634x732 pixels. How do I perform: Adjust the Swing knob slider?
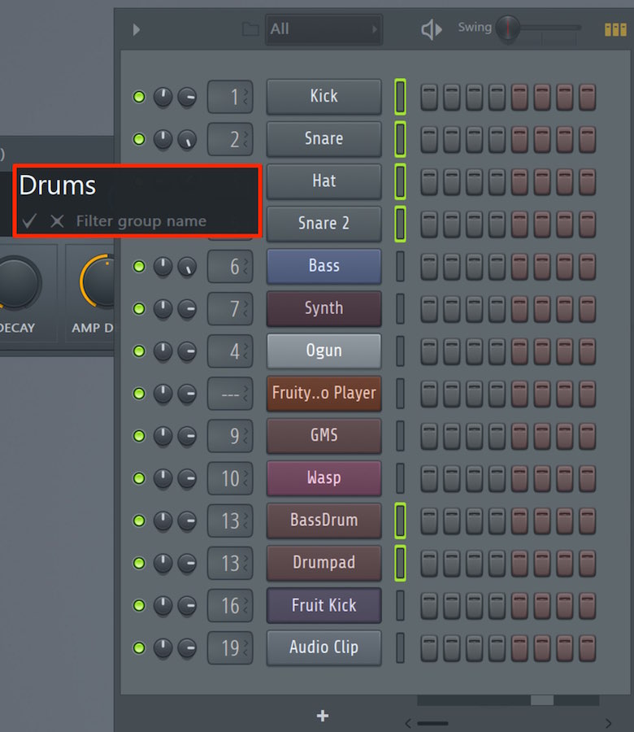coord(507,28)
